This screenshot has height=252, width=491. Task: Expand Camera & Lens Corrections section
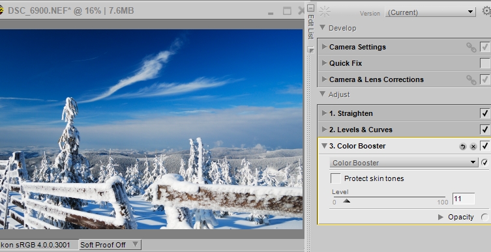tap(325, 79)
